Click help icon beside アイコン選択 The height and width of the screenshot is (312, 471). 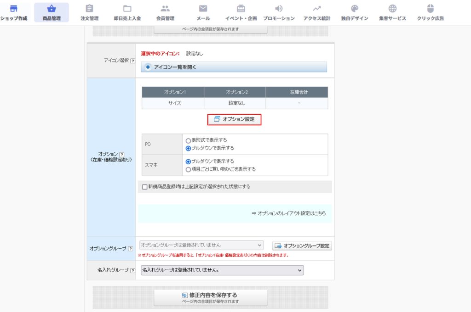click(132, 61)
